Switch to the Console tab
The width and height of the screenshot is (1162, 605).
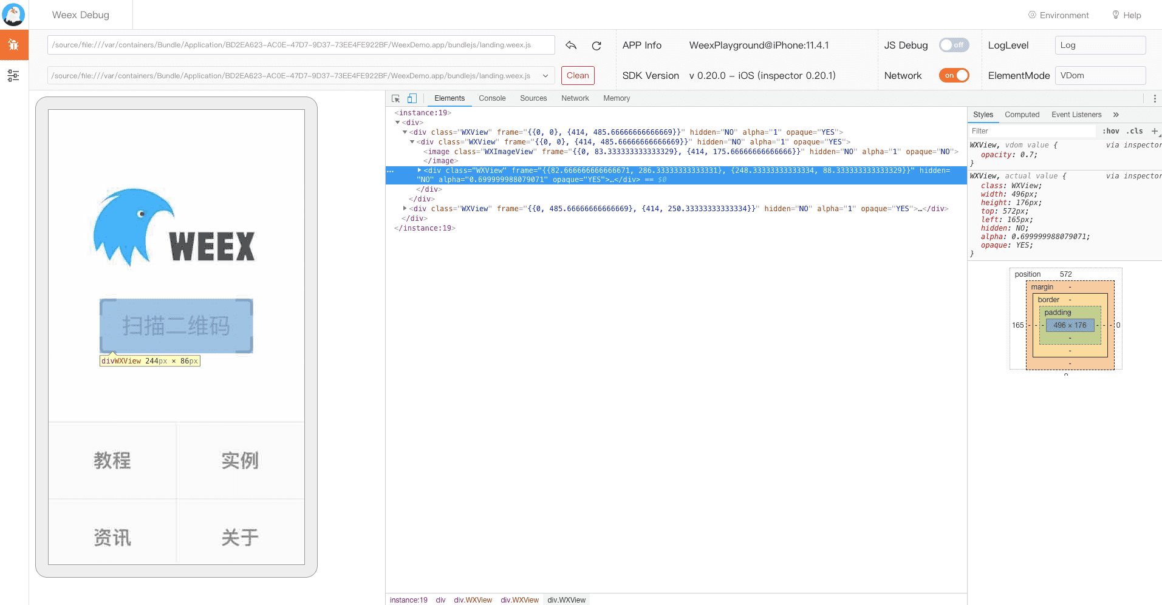click(x=492, y=98)
